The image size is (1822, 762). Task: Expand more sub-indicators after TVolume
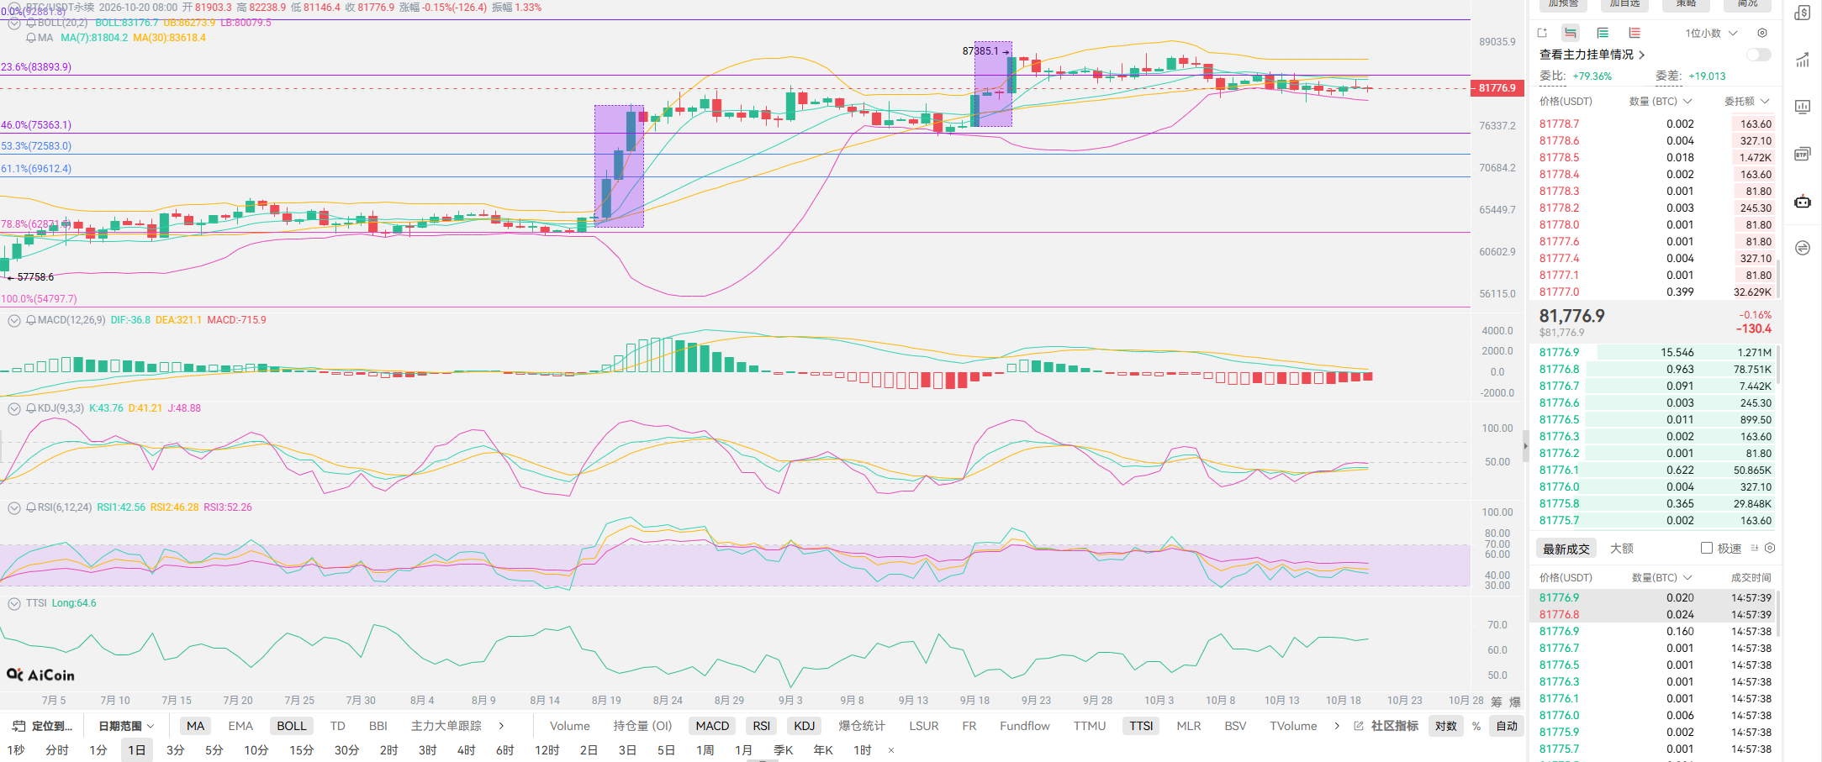click(1337, 726)
